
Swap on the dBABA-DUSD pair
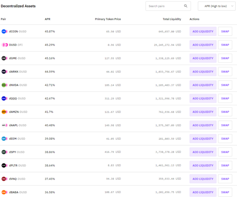coord(225,192)
